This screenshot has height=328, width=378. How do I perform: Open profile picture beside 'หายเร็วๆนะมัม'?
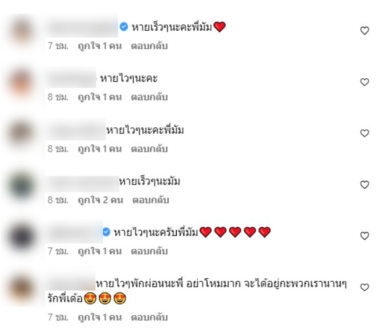click(x=22, y=185)
